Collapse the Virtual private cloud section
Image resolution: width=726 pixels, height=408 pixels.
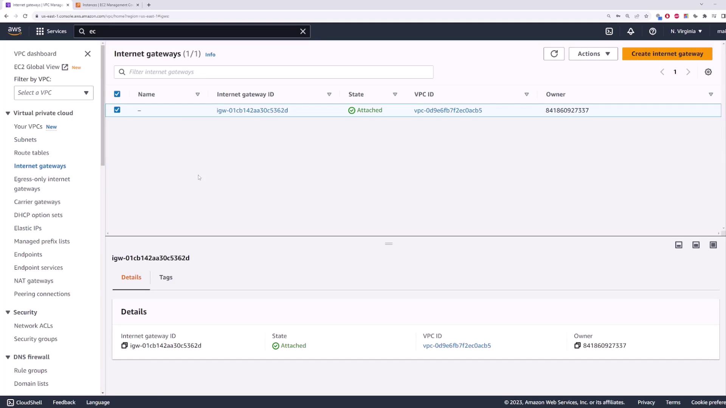(8, 113)
